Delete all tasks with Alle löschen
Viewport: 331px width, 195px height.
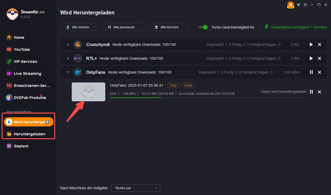[x=168, y=27]
